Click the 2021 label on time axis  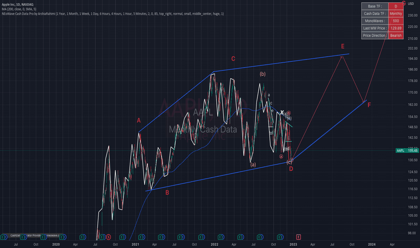pos(135,244)
